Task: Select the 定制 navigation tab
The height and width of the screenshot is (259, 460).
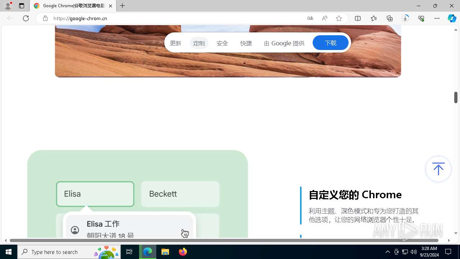Action: tap(199, 43)
